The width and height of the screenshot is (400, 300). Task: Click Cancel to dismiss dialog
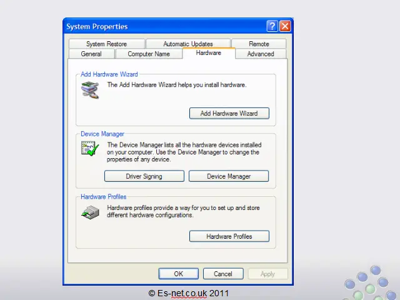[223, 274]
